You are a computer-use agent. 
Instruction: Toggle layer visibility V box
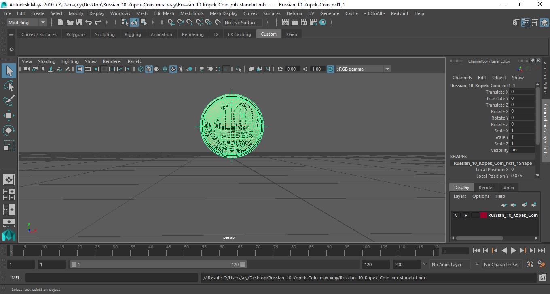click(x=456, y=215)
